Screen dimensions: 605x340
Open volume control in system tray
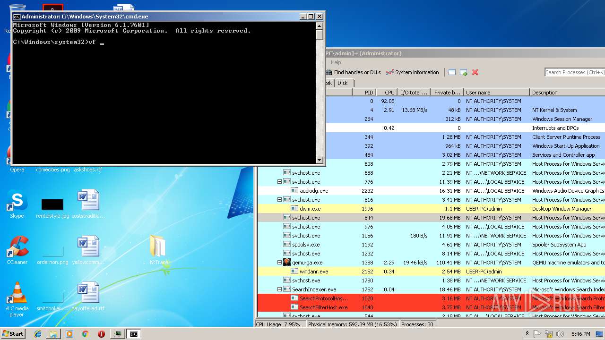pyautogui.click(x=560, y=334)
